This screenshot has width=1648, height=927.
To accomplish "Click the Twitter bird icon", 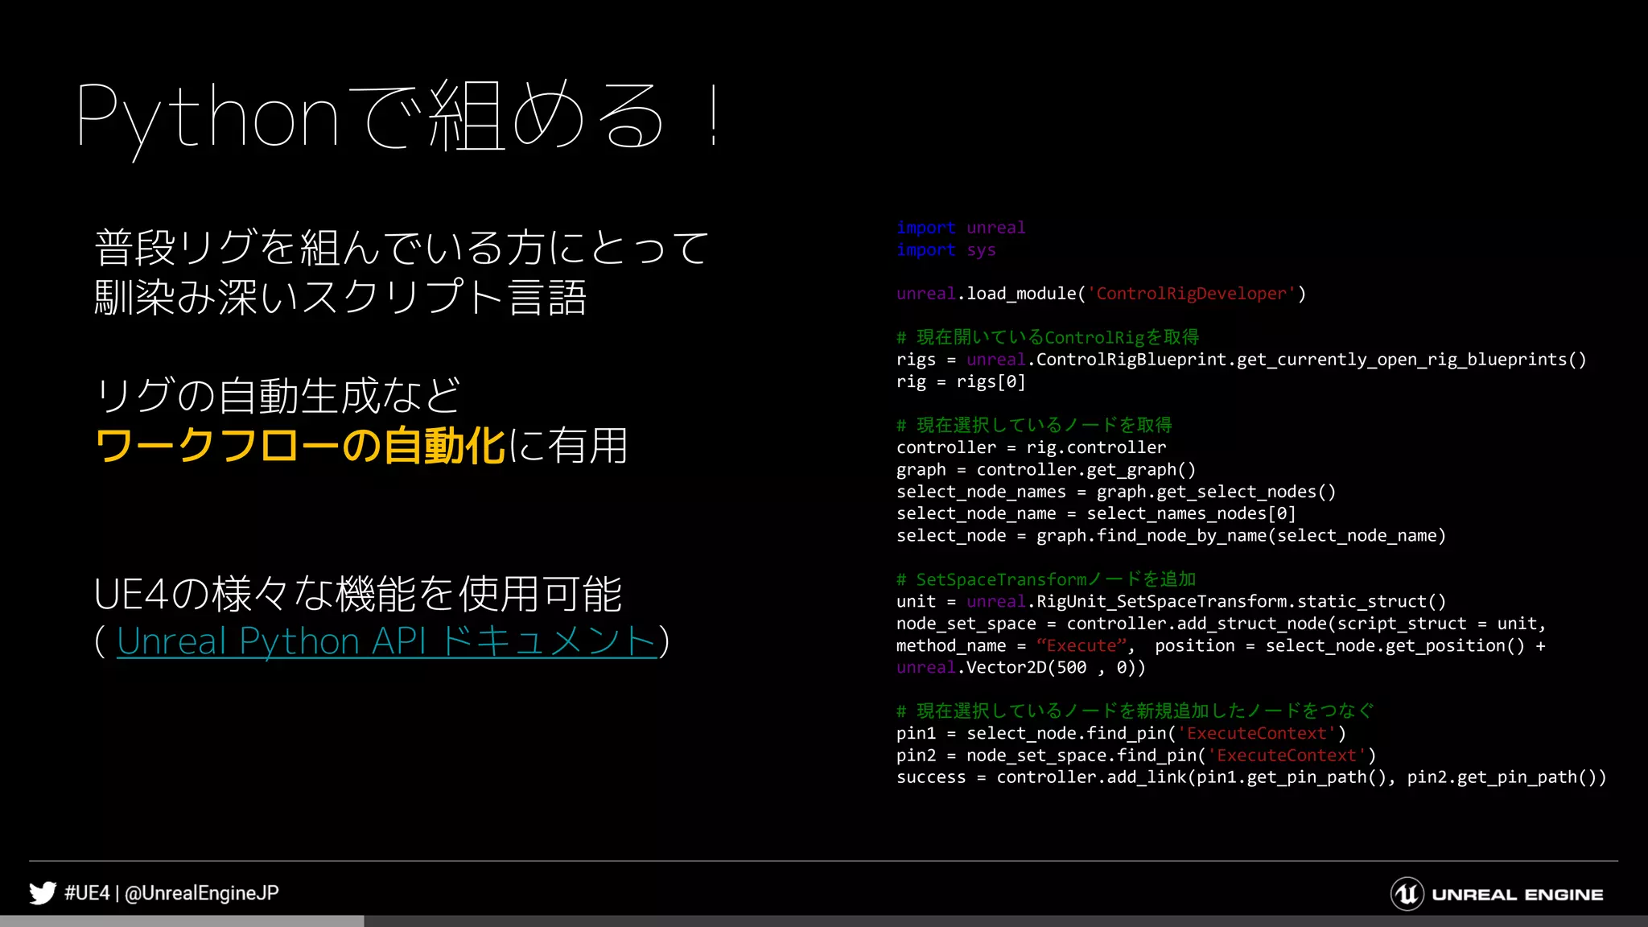I will (x=43, y=893).
